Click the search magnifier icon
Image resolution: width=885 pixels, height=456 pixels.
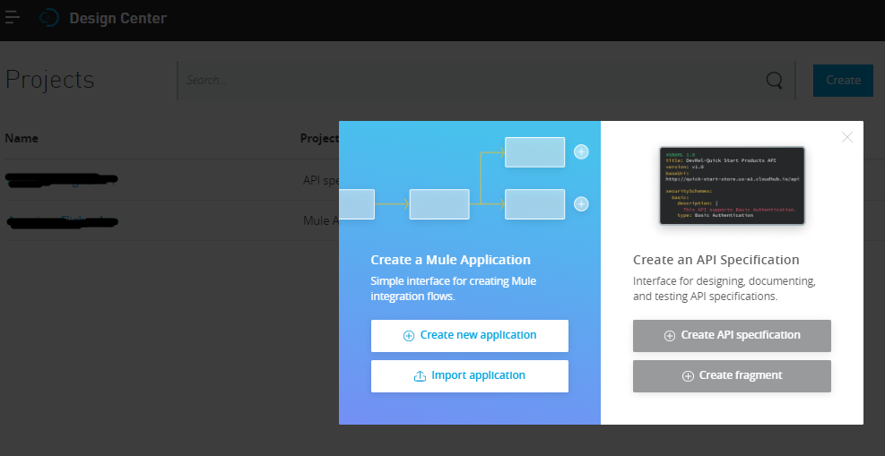(x=775, y=81)
